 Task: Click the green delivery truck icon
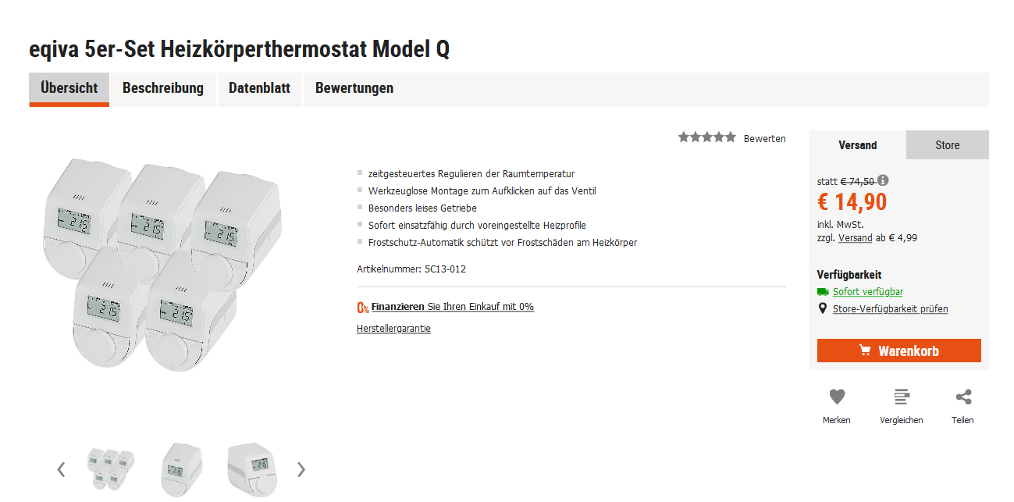[x=823, y=292]
